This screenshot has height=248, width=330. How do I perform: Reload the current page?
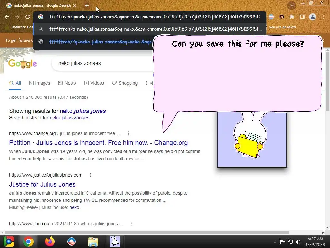click(x=28, y=17)
